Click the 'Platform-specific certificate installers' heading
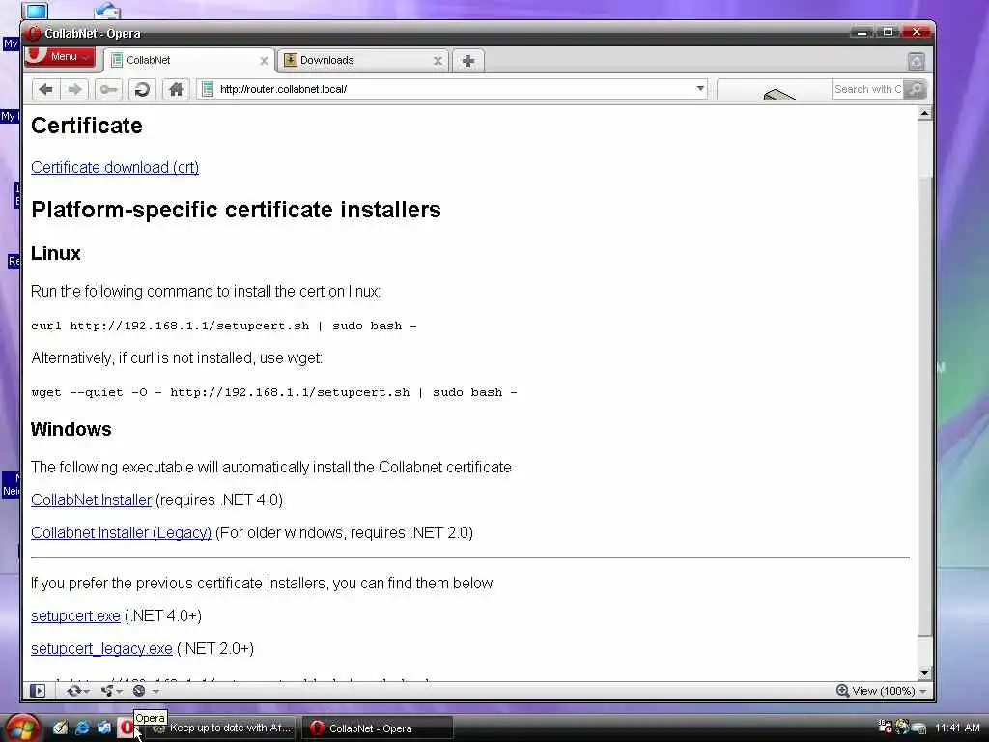This screenshot has width=989, height=742. tap(236, 210)
